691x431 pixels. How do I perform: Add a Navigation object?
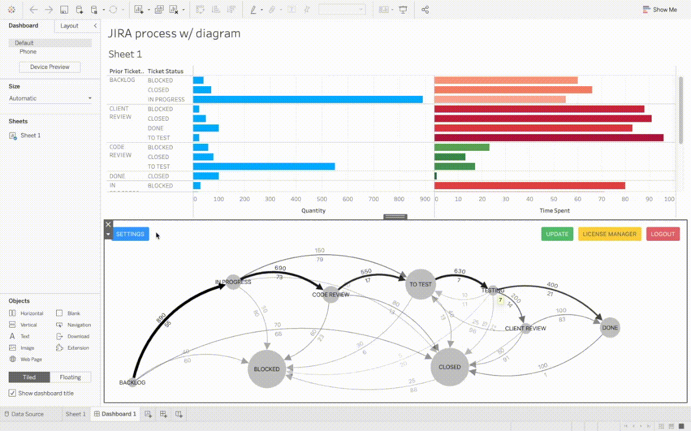click(x=73, y=325)
